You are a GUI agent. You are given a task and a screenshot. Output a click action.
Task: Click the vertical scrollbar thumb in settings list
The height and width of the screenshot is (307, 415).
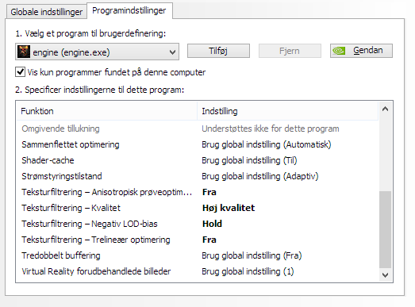click(385, 230)
